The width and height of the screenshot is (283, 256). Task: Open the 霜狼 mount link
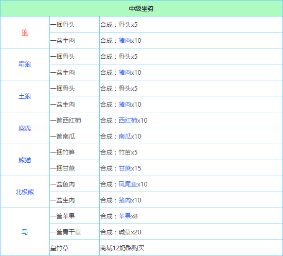click(x=25, y=64)
